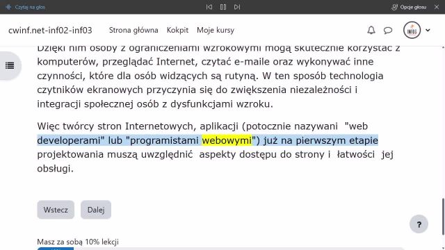Skip to previous paragraph in read aloud
Image resolution: width=445 pixels, height=250 pixels.
tap(209, 7)
